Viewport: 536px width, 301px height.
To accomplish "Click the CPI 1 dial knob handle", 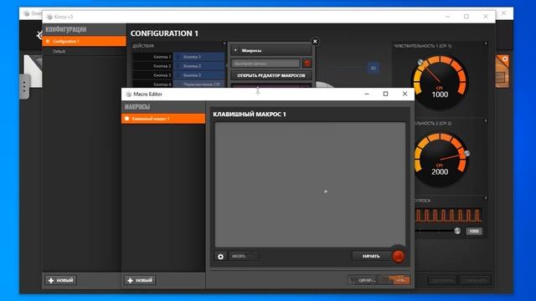I will pyautogui.click(x=420, y=62).
